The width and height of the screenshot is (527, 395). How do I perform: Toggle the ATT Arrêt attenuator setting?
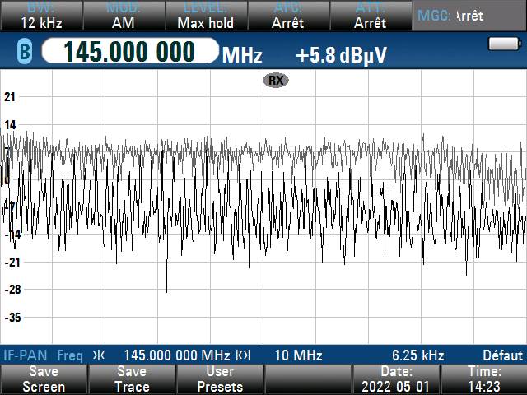[x=370, y=16]
